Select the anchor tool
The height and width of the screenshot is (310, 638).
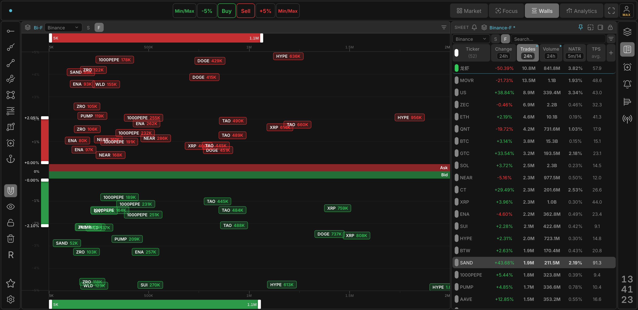click(x=10, y=159)
